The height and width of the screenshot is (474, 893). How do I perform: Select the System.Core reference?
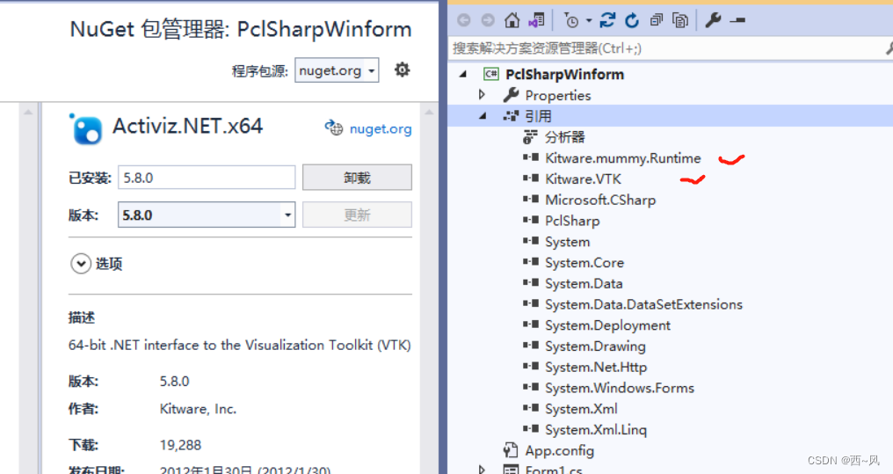[584, 263]
